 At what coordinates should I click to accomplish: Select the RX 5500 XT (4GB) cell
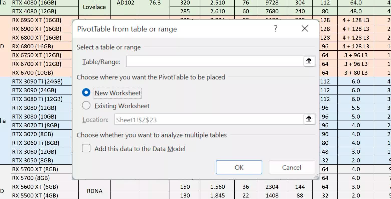[x=45, y=195]
